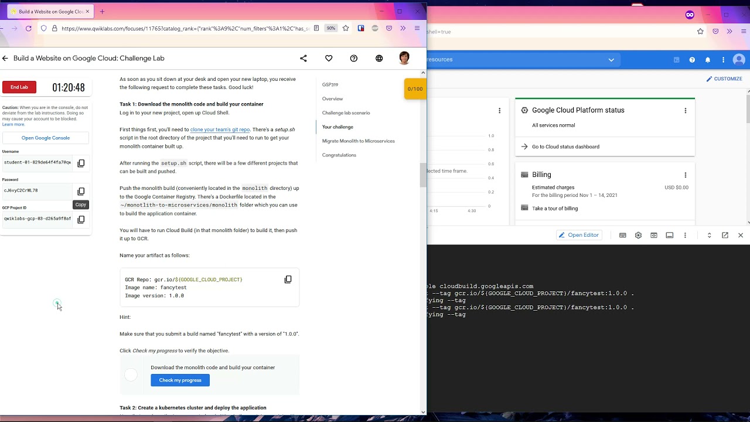Select GSP319 in lab outline

(330, 84)
